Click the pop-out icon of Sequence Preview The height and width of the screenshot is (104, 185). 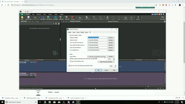click(164, 21)
